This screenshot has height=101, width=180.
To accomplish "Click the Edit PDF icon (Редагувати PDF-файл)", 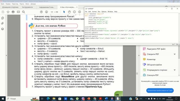I will [x=144, y=49].
